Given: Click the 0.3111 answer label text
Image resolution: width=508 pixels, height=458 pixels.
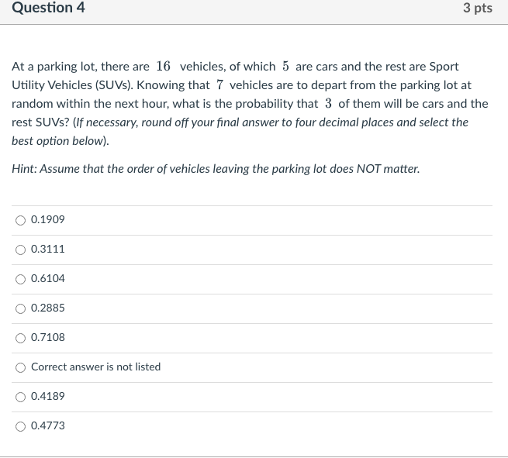Looking at the screenshot, I should (x=48, y=249).
